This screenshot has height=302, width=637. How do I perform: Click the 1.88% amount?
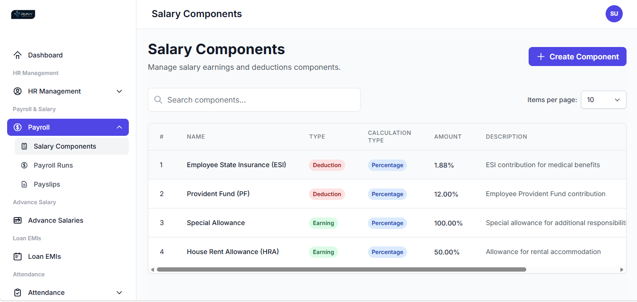[444, 165]
